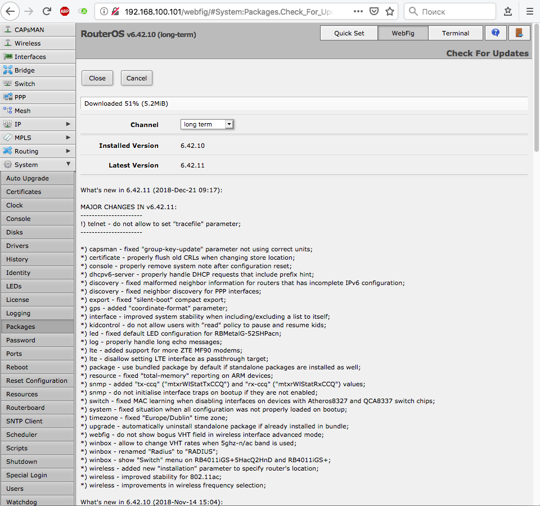Bookmark this page with the star icon

tap(390, 11)
